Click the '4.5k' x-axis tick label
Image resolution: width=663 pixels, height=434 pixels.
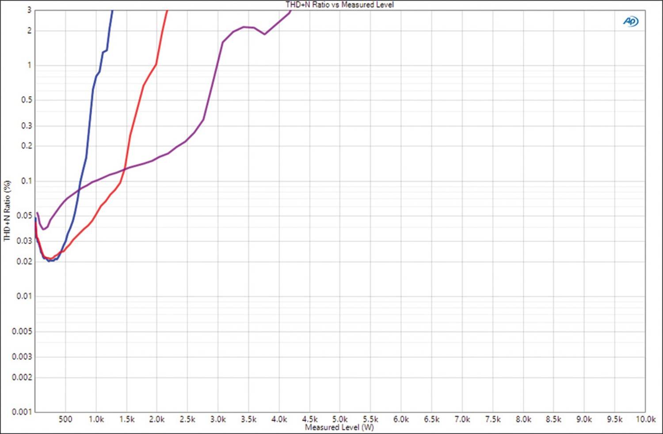click(x=309, y=419)
